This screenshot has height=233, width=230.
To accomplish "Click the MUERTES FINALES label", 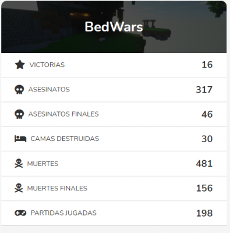I will coord(57,188).
